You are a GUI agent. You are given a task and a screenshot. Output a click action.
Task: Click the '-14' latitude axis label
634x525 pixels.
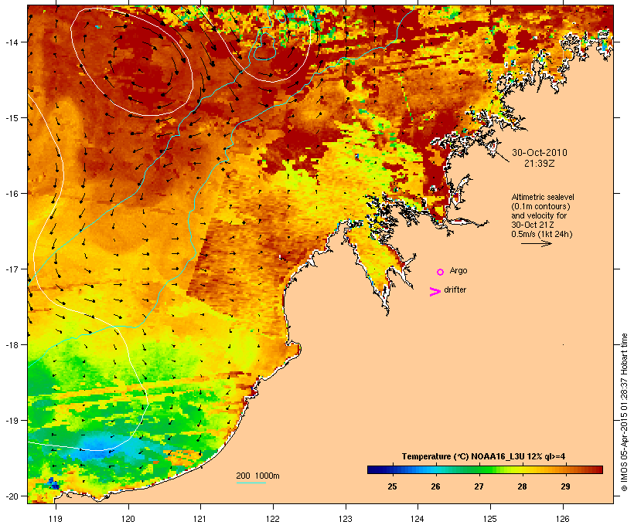(x=11, y=42)
